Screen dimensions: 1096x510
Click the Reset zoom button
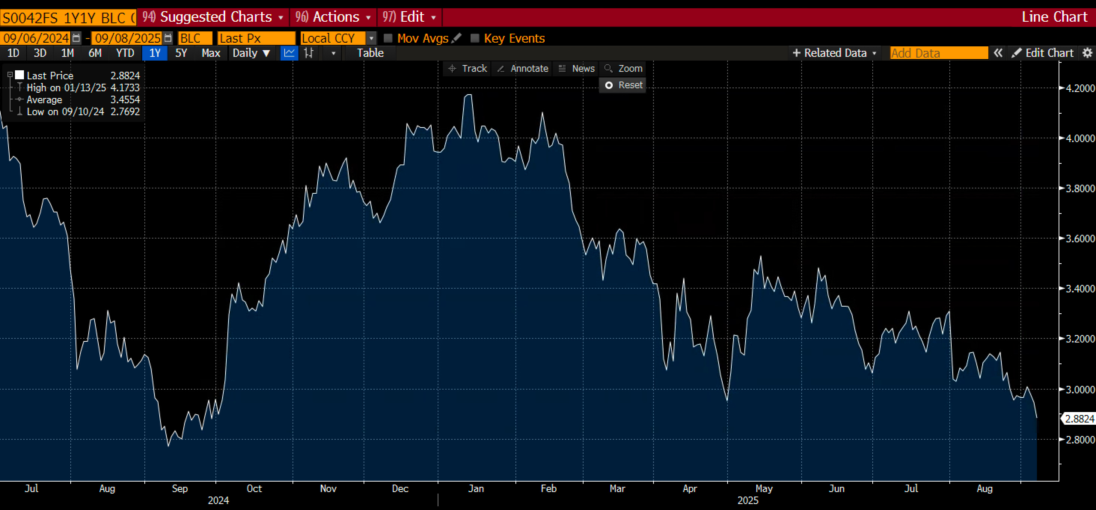coord(623,85)
